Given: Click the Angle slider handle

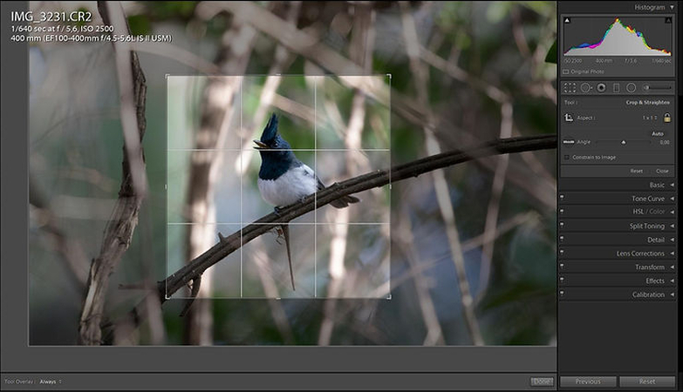Looking at the screenshot, I should tap(623, 142).
